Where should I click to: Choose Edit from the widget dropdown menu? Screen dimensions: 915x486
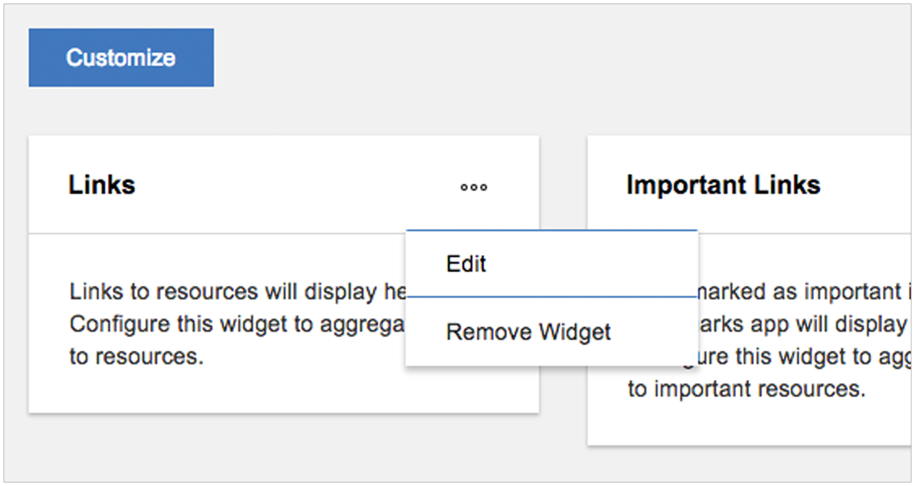466,263
